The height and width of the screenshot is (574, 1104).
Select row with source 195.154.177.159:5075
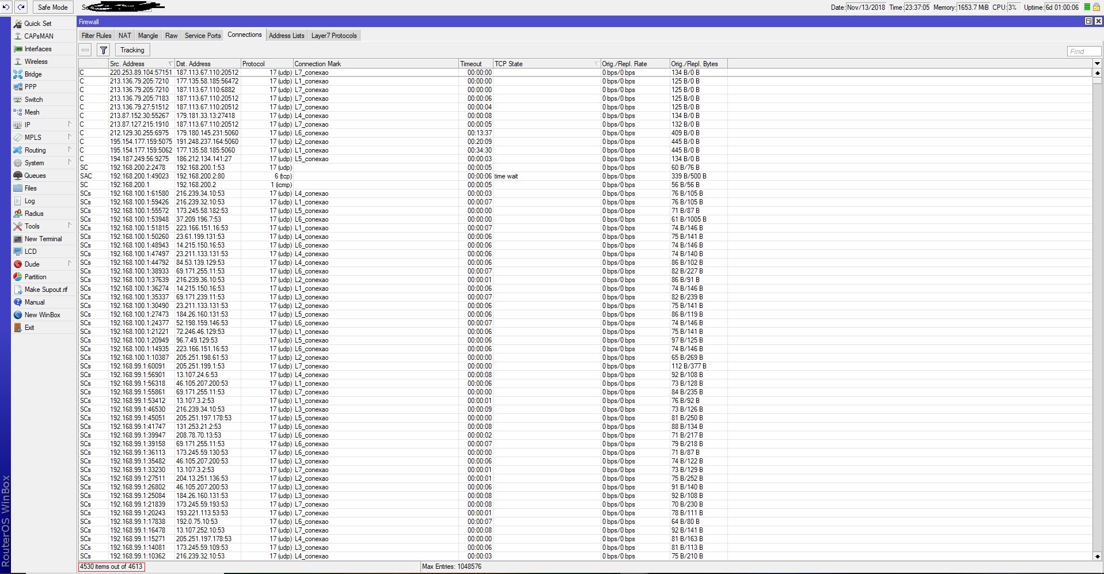pyautogui.click(x=585, y=142)
